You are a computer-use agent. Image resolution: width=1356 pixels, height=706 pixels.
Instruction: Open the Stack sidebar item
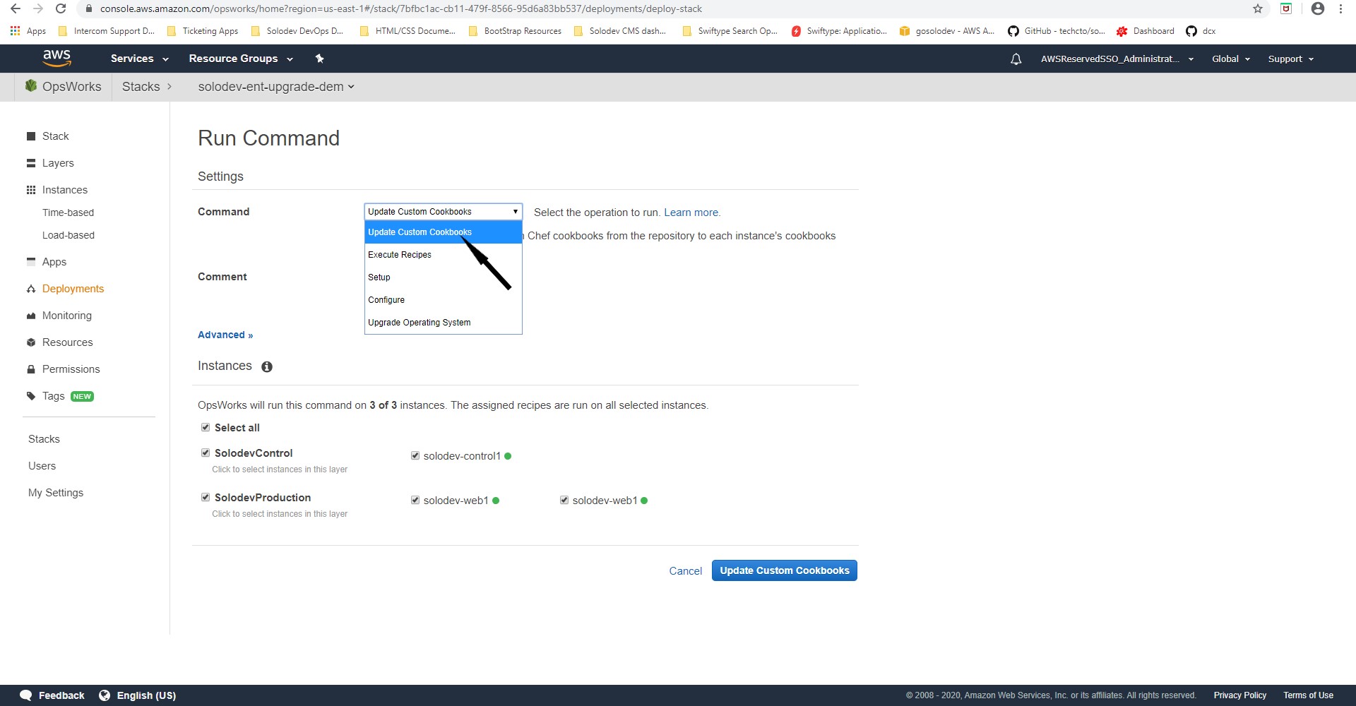[x=47, y=136]
